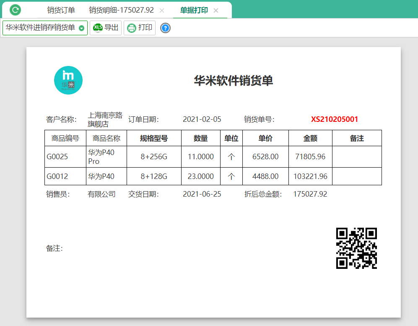418x326 pixels.
Task: Click the order date 2021-02-05
Action: [202, 119]
